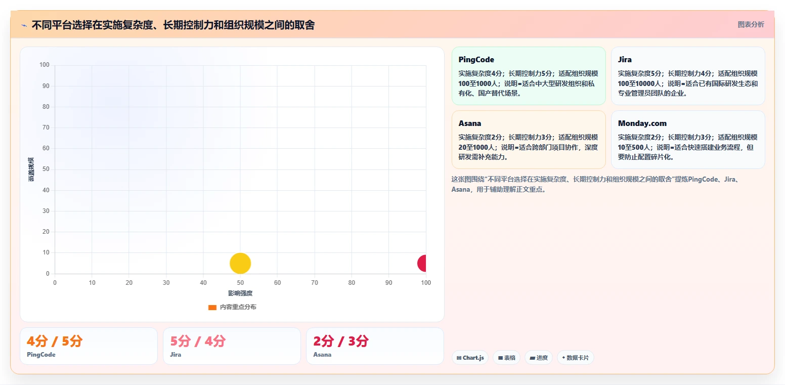
Task: Click the 5分 / 4分 Jira stat
Action: click(232, 346)
